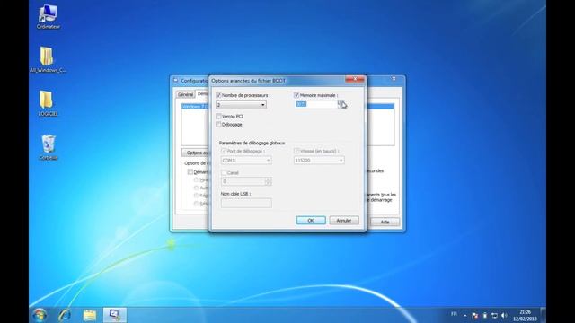Close the Configuration window behind
Viewport: 575px width, 323px height.
[394, 79]
